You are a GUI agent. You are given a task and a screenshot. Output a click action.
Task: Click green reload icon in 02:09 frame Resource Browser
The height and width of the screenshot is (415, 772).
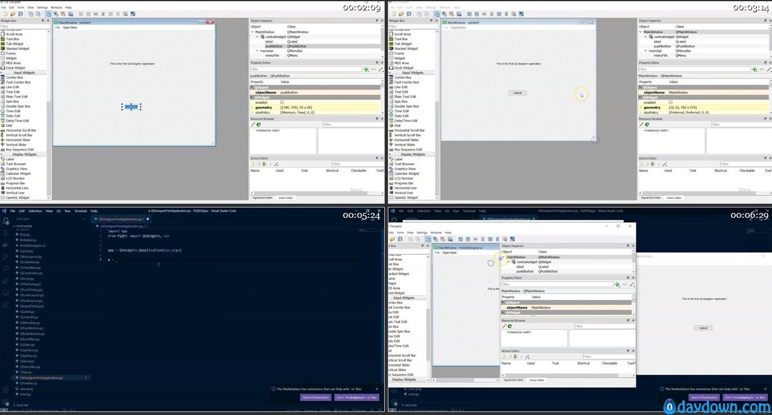pos(259,125)
